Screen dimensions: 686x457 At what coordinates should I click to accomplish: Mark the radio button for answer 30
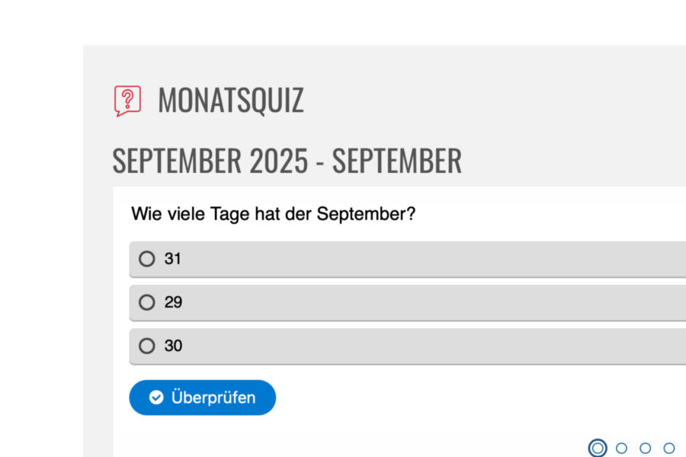[146, 346]
